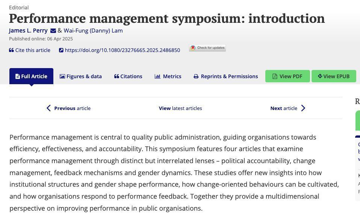This screenshot has width=360, height=217.
Task: Click the right chevron beside Next article
Action: [303, 108]
